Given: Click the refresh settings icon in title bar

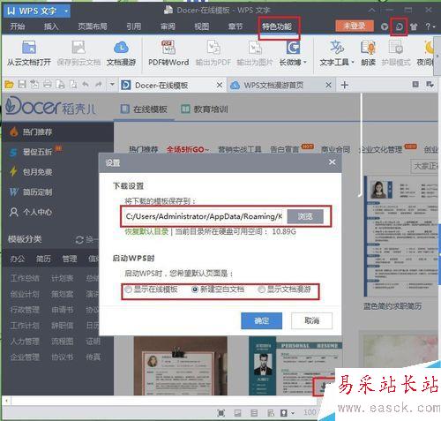Looking at the screenshot, I should coord(399,26).
